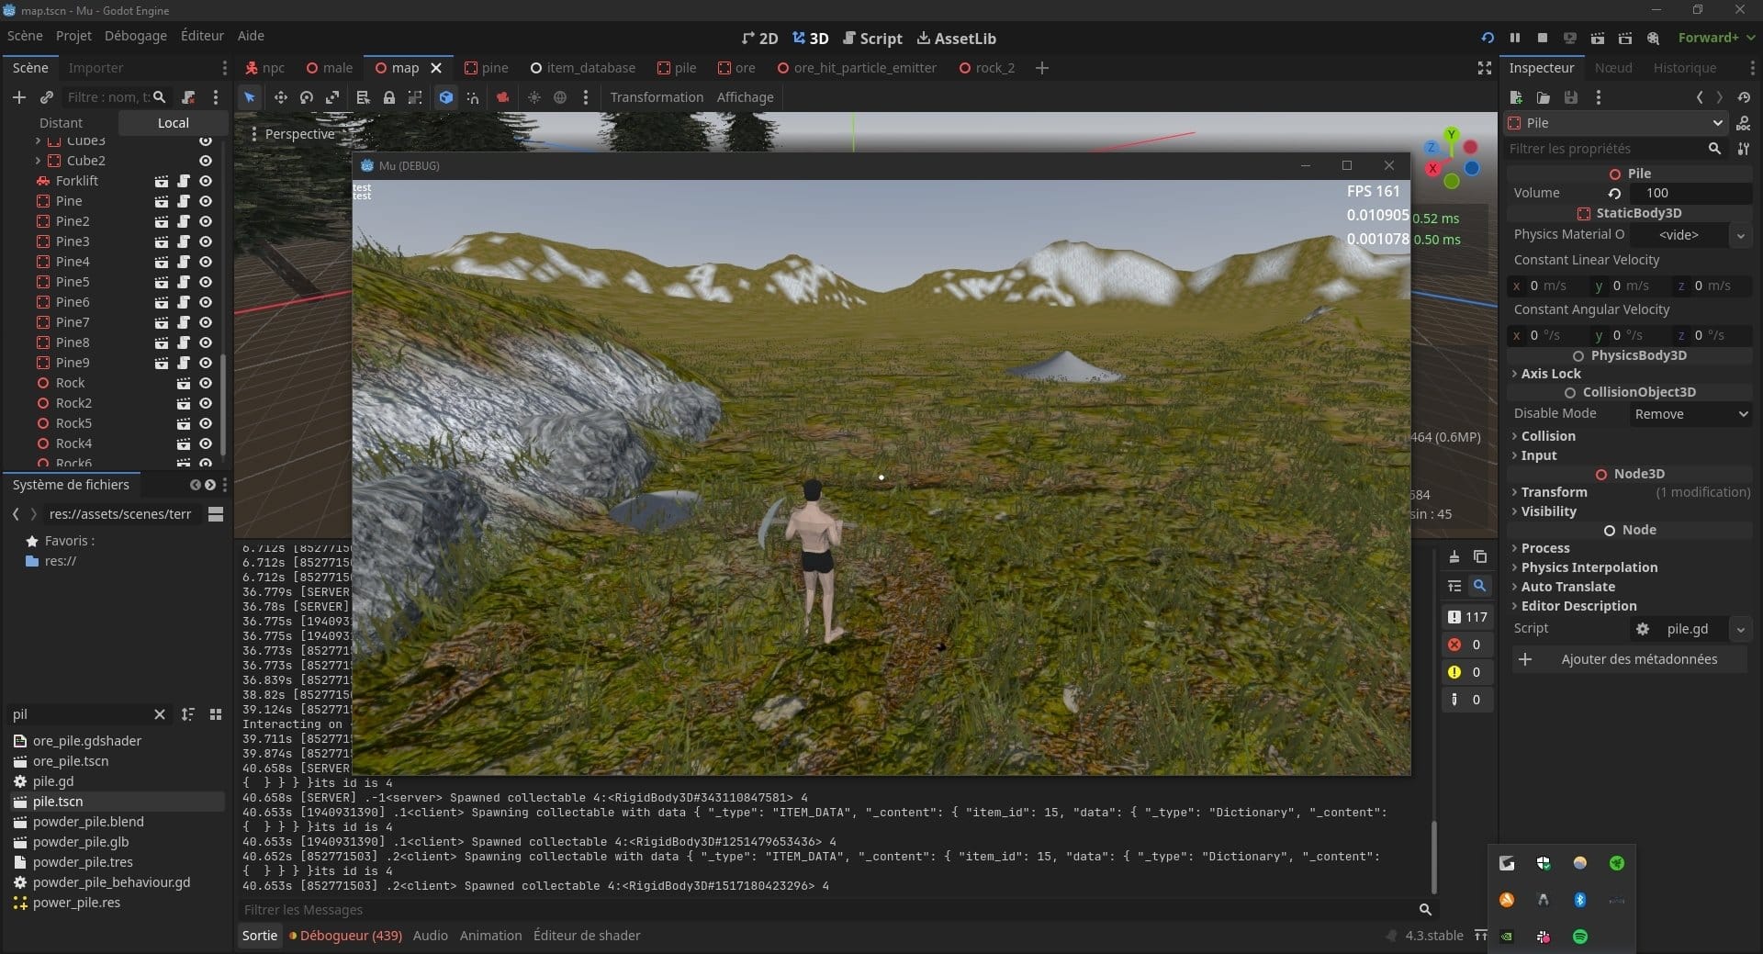Expand the Transform property section
Image resolution: width=1763 pixels, height=954 pixels.
click(1554, 492)
